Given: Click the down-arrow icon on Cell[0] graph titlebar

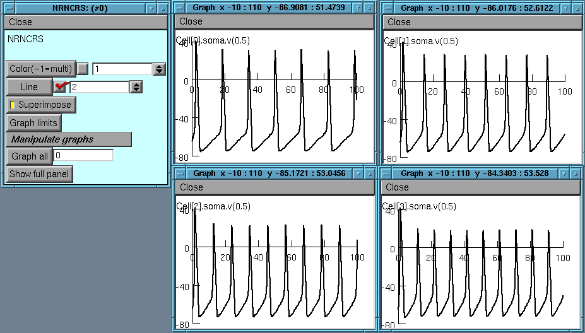Looking at the screenshot, I should click(x=358, y=8).
